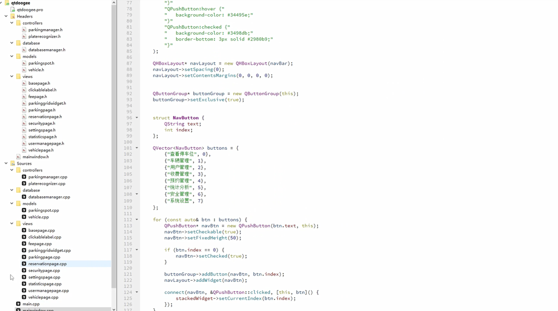Click the platerecognizer.h header file icon
This screenshot has height=311, width=558.
(x=24, y=36)
